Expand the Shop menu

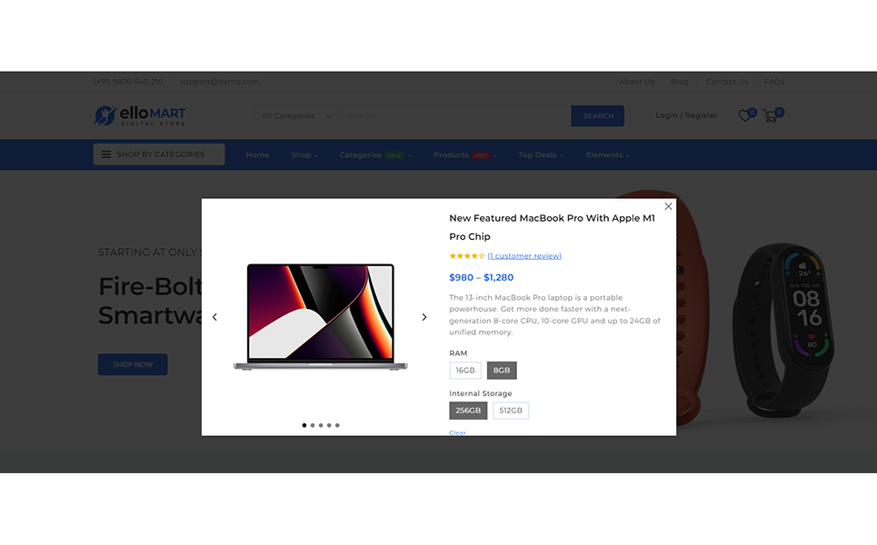click(x=304, y=154)
